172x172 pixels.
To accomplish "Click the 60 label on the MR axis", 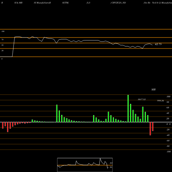I will pos(168,108).
